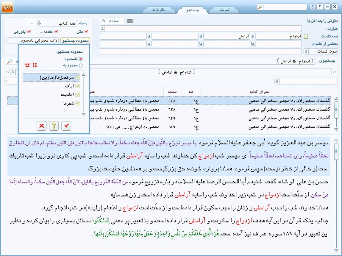Click the results table scrollbar thumb
342x256 pixels.
coord(336,109)
